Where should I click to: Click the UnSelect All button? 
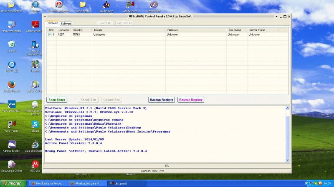(x=124, y=23)
